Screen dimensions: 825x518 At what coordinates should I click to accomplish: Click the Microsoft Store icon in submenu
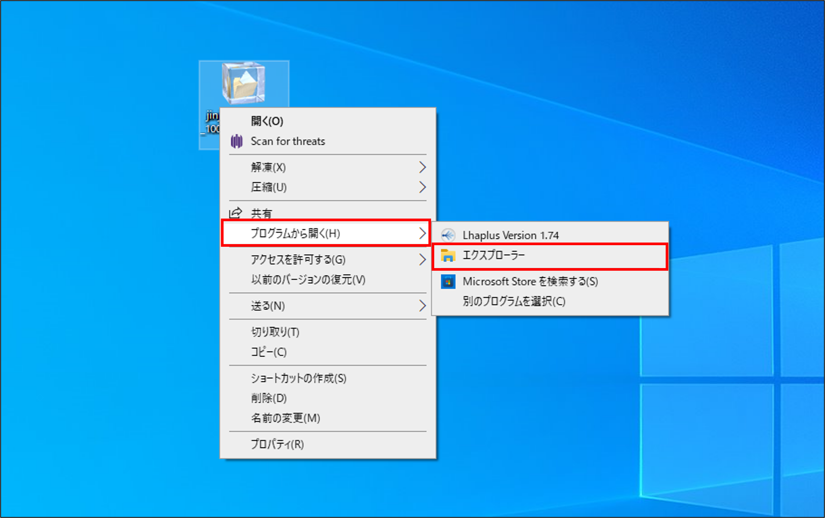click(448, 282)
